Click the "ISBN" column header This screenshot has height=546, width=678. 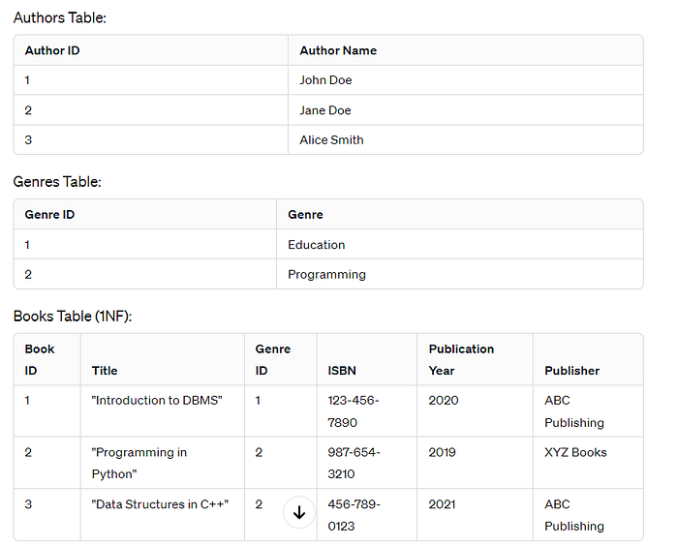coord(344,371)
